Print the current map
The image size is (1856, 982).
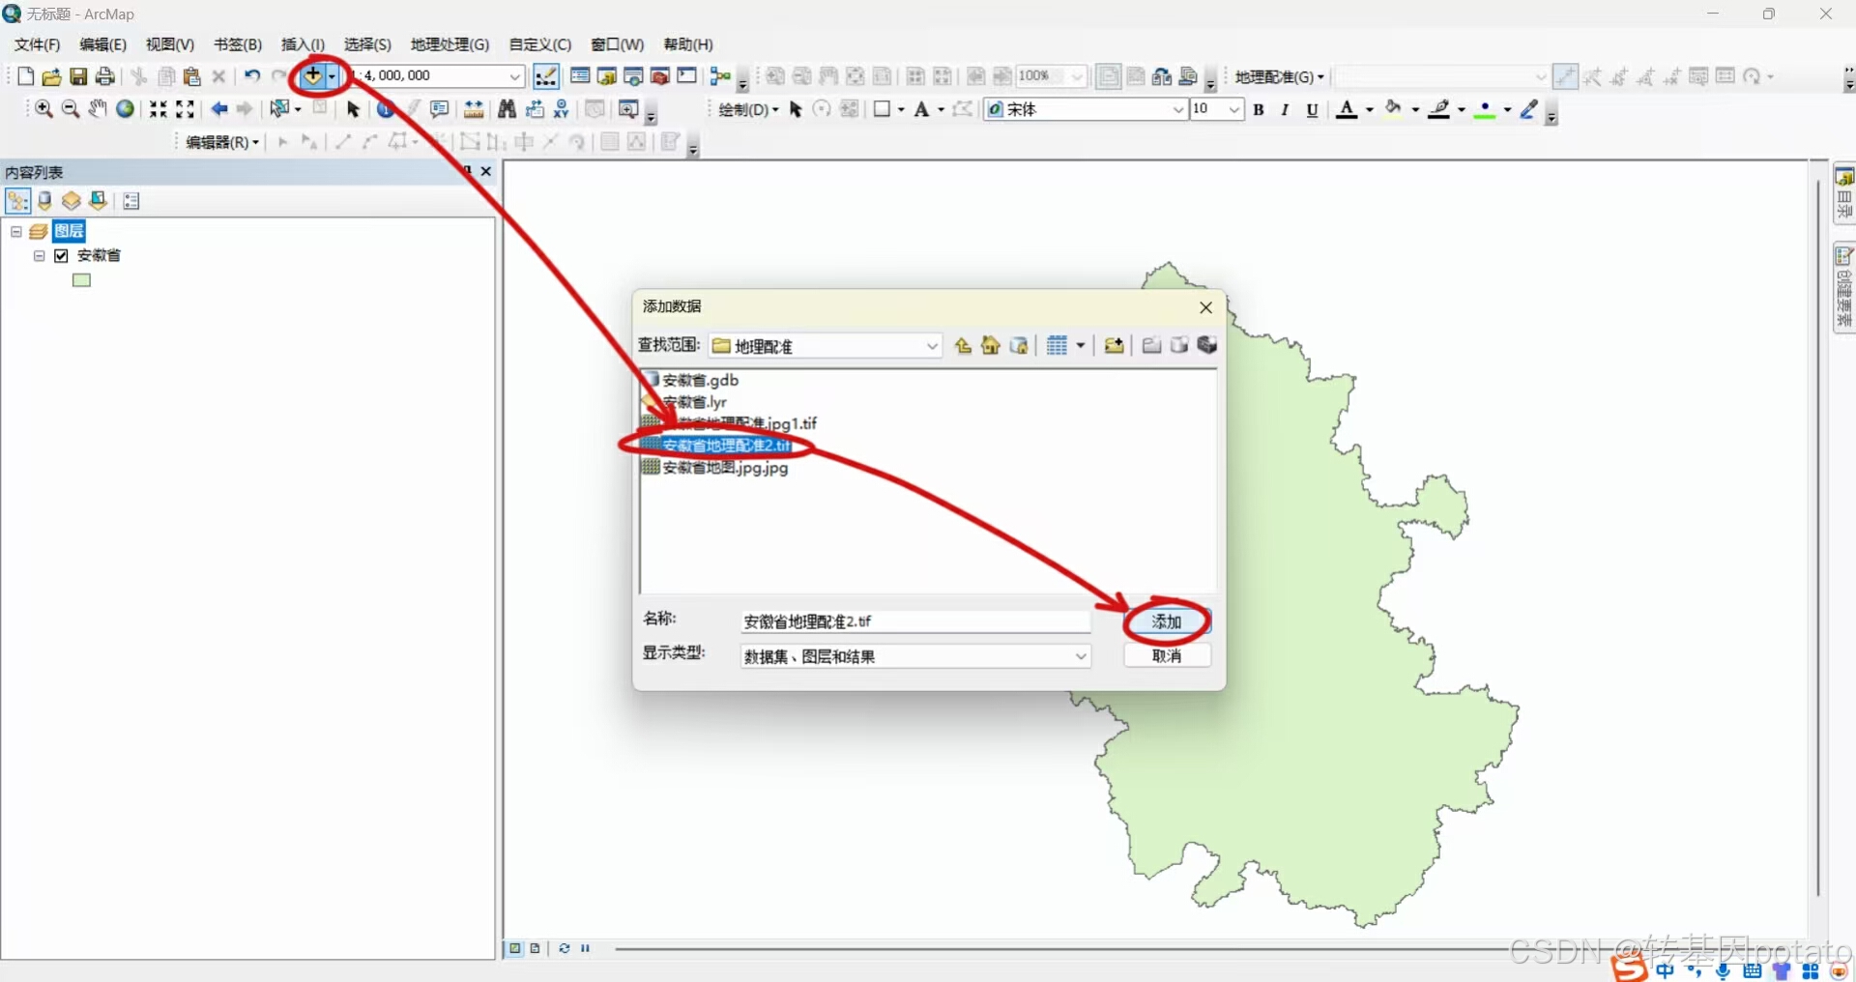coord(105,76)
